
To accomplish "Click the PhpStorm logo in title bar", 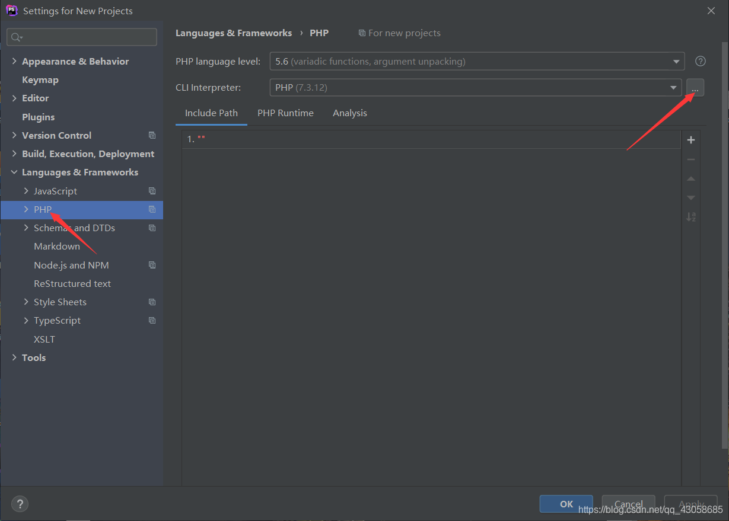I will (x=11, y=10).
